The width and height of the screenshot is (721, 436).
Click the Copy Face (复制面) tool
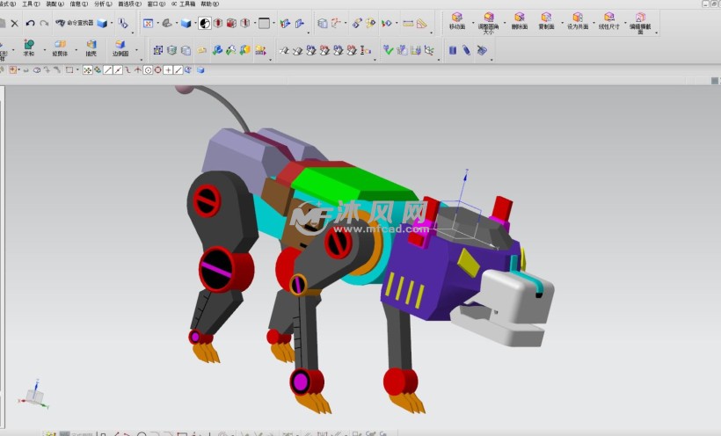(x=546, y=20)
